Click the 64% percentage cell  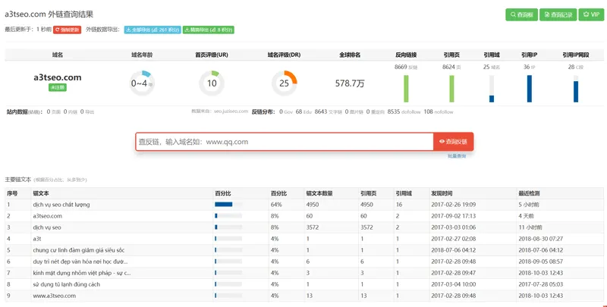click(276, 205)
